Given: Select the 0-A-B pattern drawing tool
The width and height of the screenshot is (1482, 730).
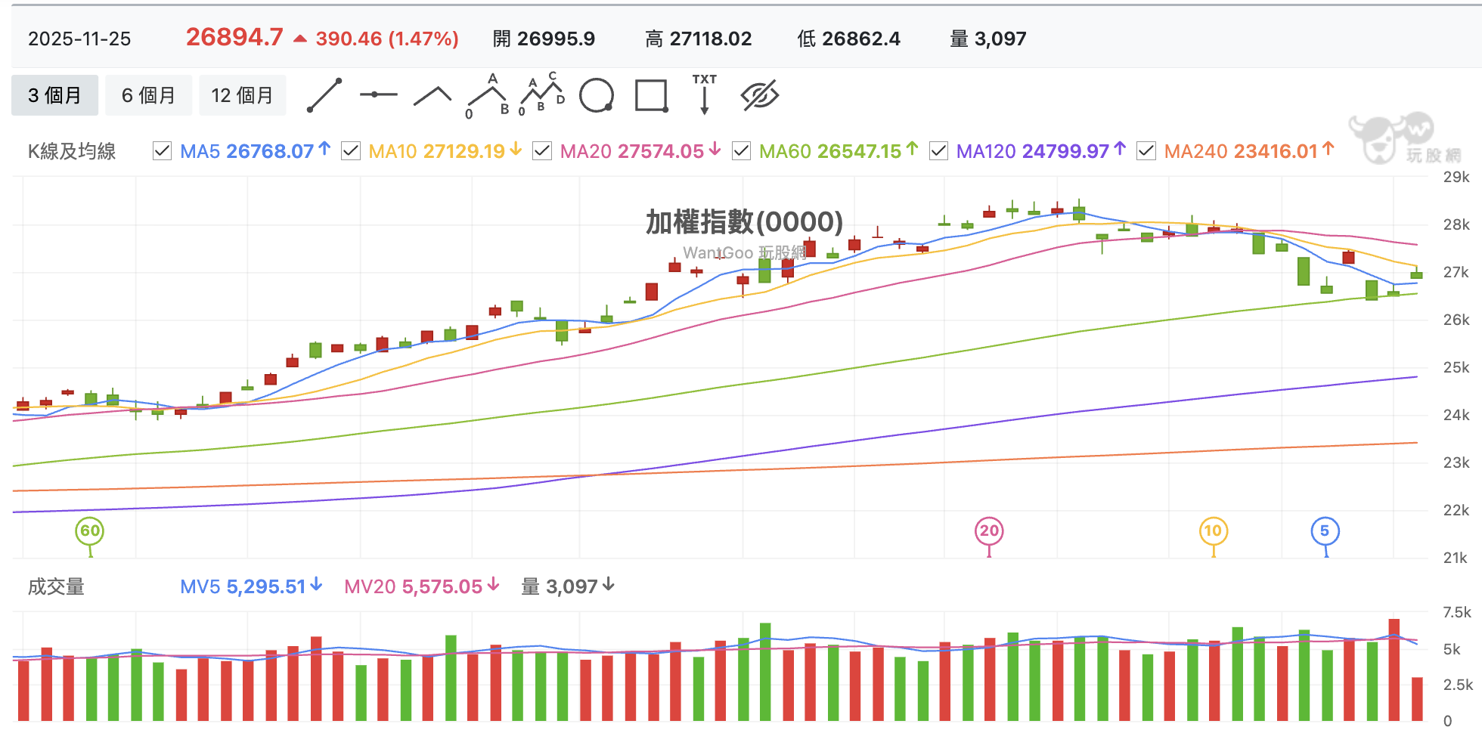Looking at the screenshot, I should pos(488,95).
